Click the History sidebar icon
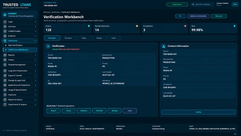241x136 pixels. point(5,60)
